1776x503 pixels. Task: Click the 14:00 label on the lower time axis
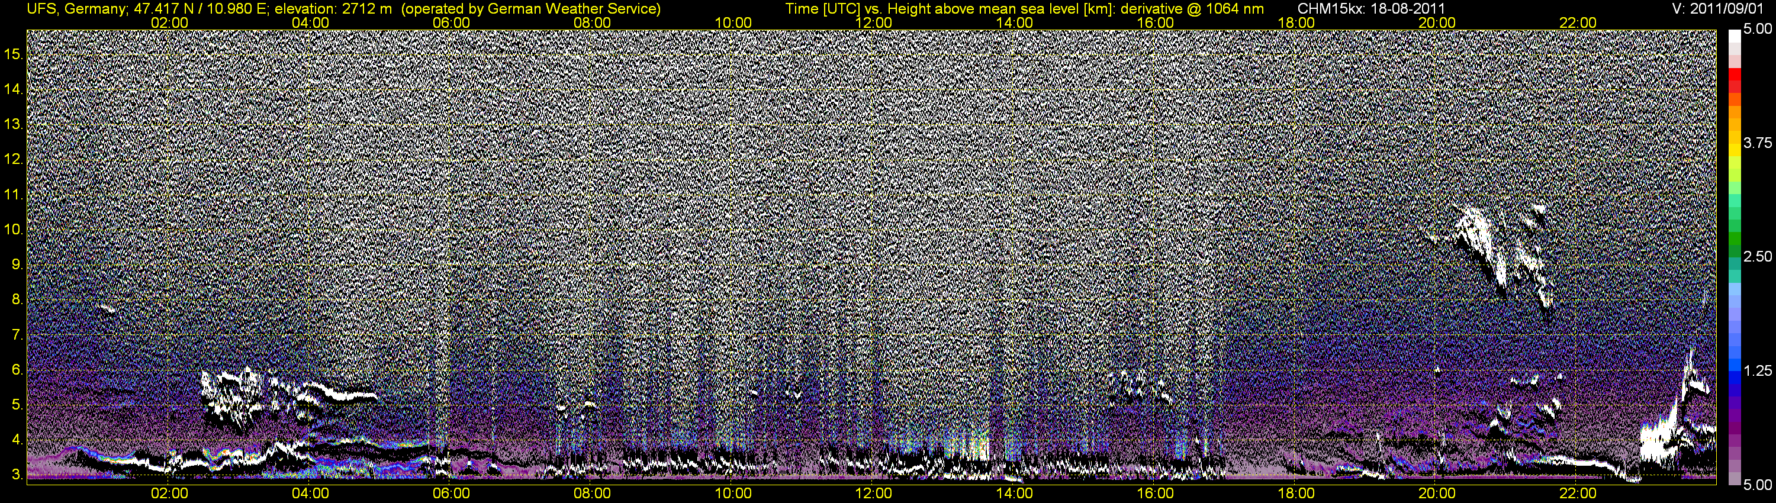1015,494
